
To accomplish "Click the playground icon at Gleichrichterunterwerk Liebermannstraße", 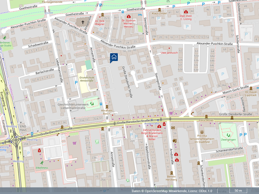I will pos(92,103).
